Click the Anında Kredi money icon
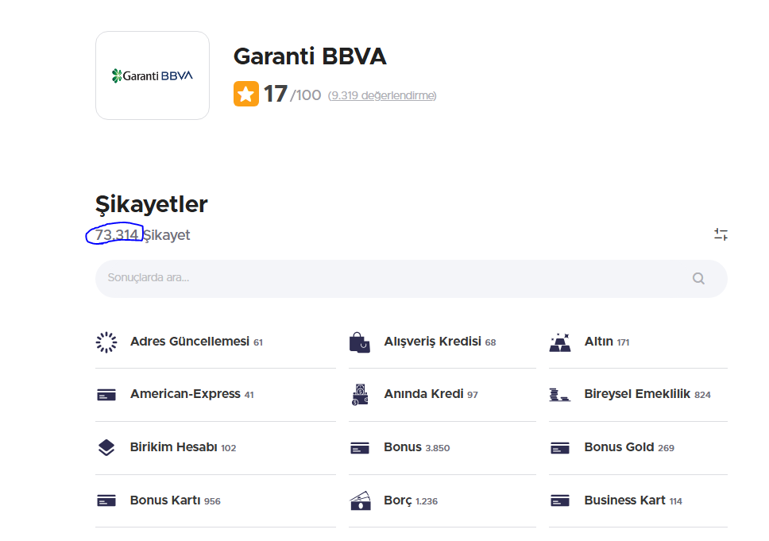The image size is (769, 541). click(x=360, y=395)
